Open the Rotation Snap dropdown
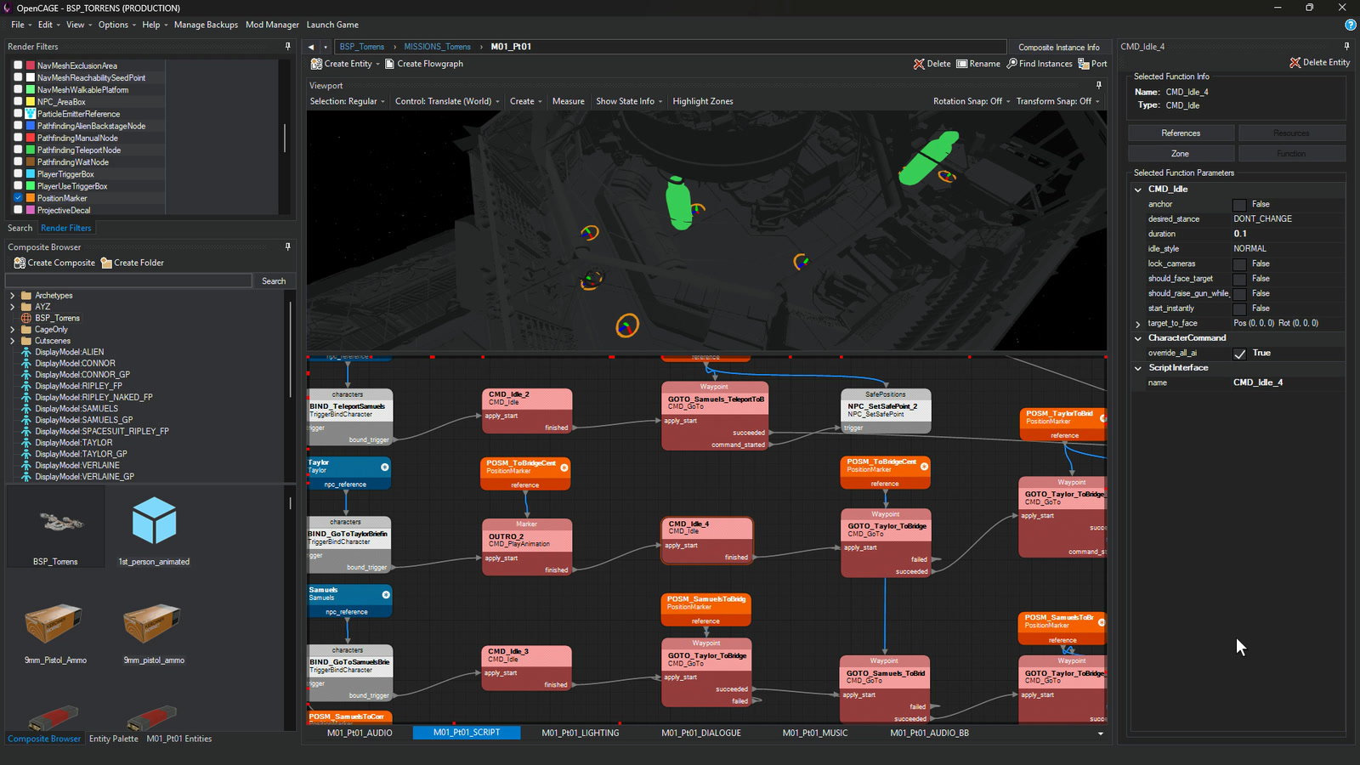This screenshot has height=765, width=1360. coord(972,101)
